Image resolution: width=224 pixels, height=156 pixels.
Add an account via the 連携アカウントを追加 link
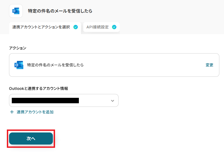pos(35,112)
